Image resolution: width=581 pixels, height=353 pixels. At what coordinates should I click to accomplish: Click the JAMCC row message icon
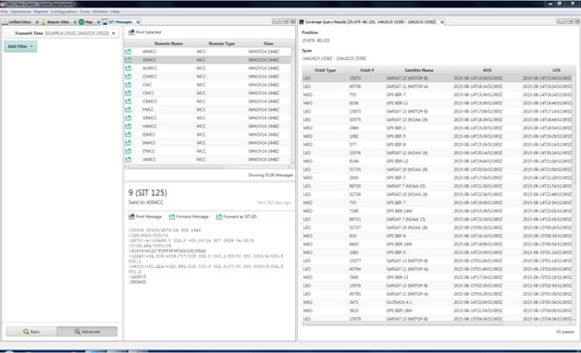tap(129, 160)
